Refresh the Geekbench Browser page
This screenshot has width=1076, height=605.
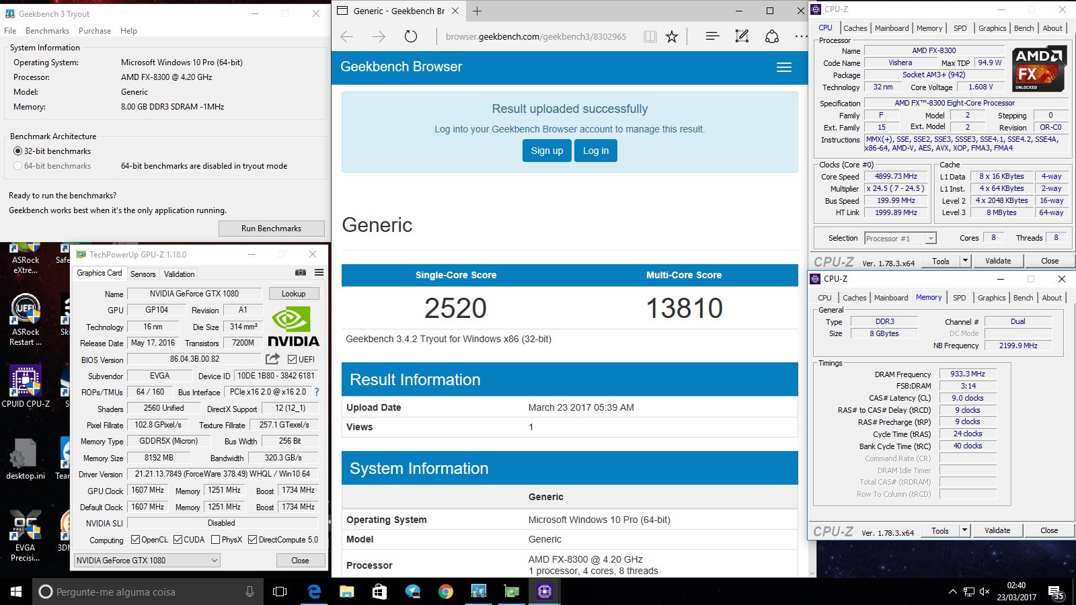411,36
